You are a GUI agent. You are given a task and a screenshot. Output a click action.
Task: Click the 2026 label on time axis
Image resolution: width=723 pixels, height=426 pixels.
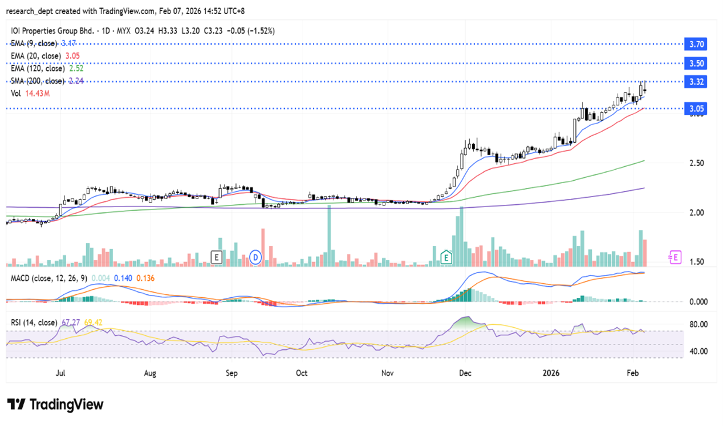551,373
